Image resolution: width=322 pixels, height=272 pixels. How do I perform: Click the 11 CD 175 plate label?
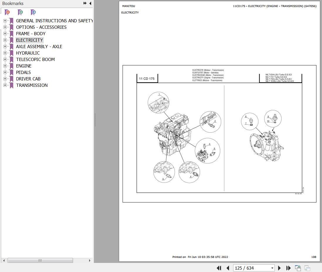tap(147, 79)
